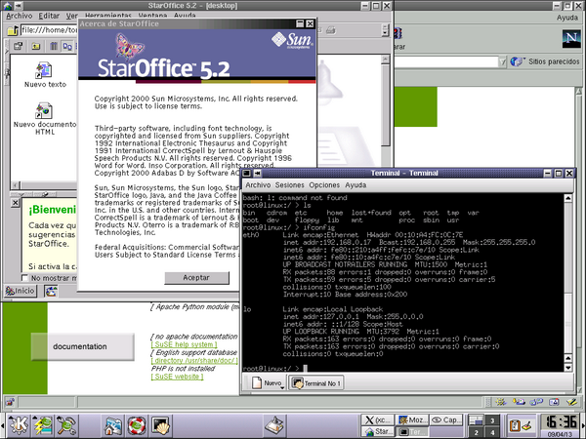
Task: Launch the help lifebuoy panel icon
Action: [x=137, y=424]
